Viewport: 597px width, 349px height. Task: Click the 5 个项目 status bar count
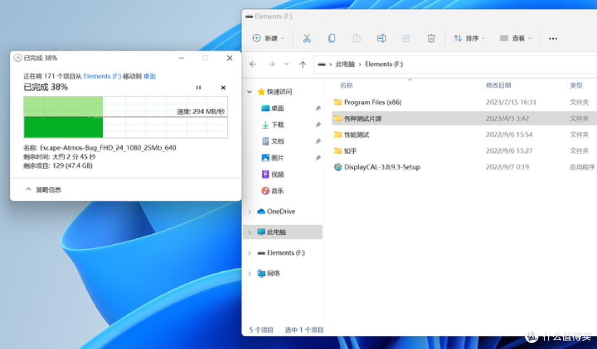261,330
